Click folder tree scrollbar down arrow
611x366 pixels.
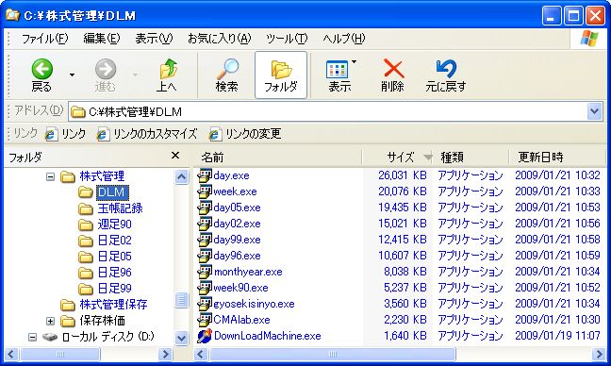click(182, 338)
